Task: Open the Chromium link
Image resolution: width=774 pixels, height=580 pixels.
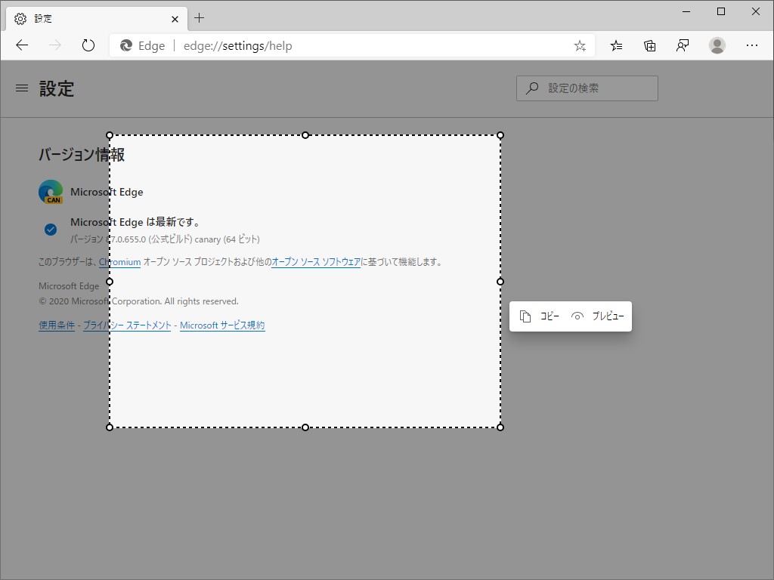Action: click(120, 262)
